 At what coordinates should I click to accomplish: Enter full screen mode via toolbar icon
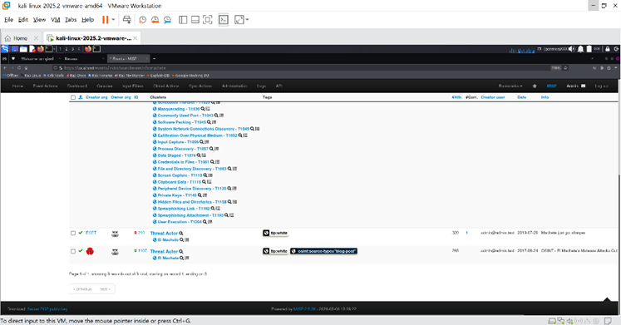[x=208, y=20]
